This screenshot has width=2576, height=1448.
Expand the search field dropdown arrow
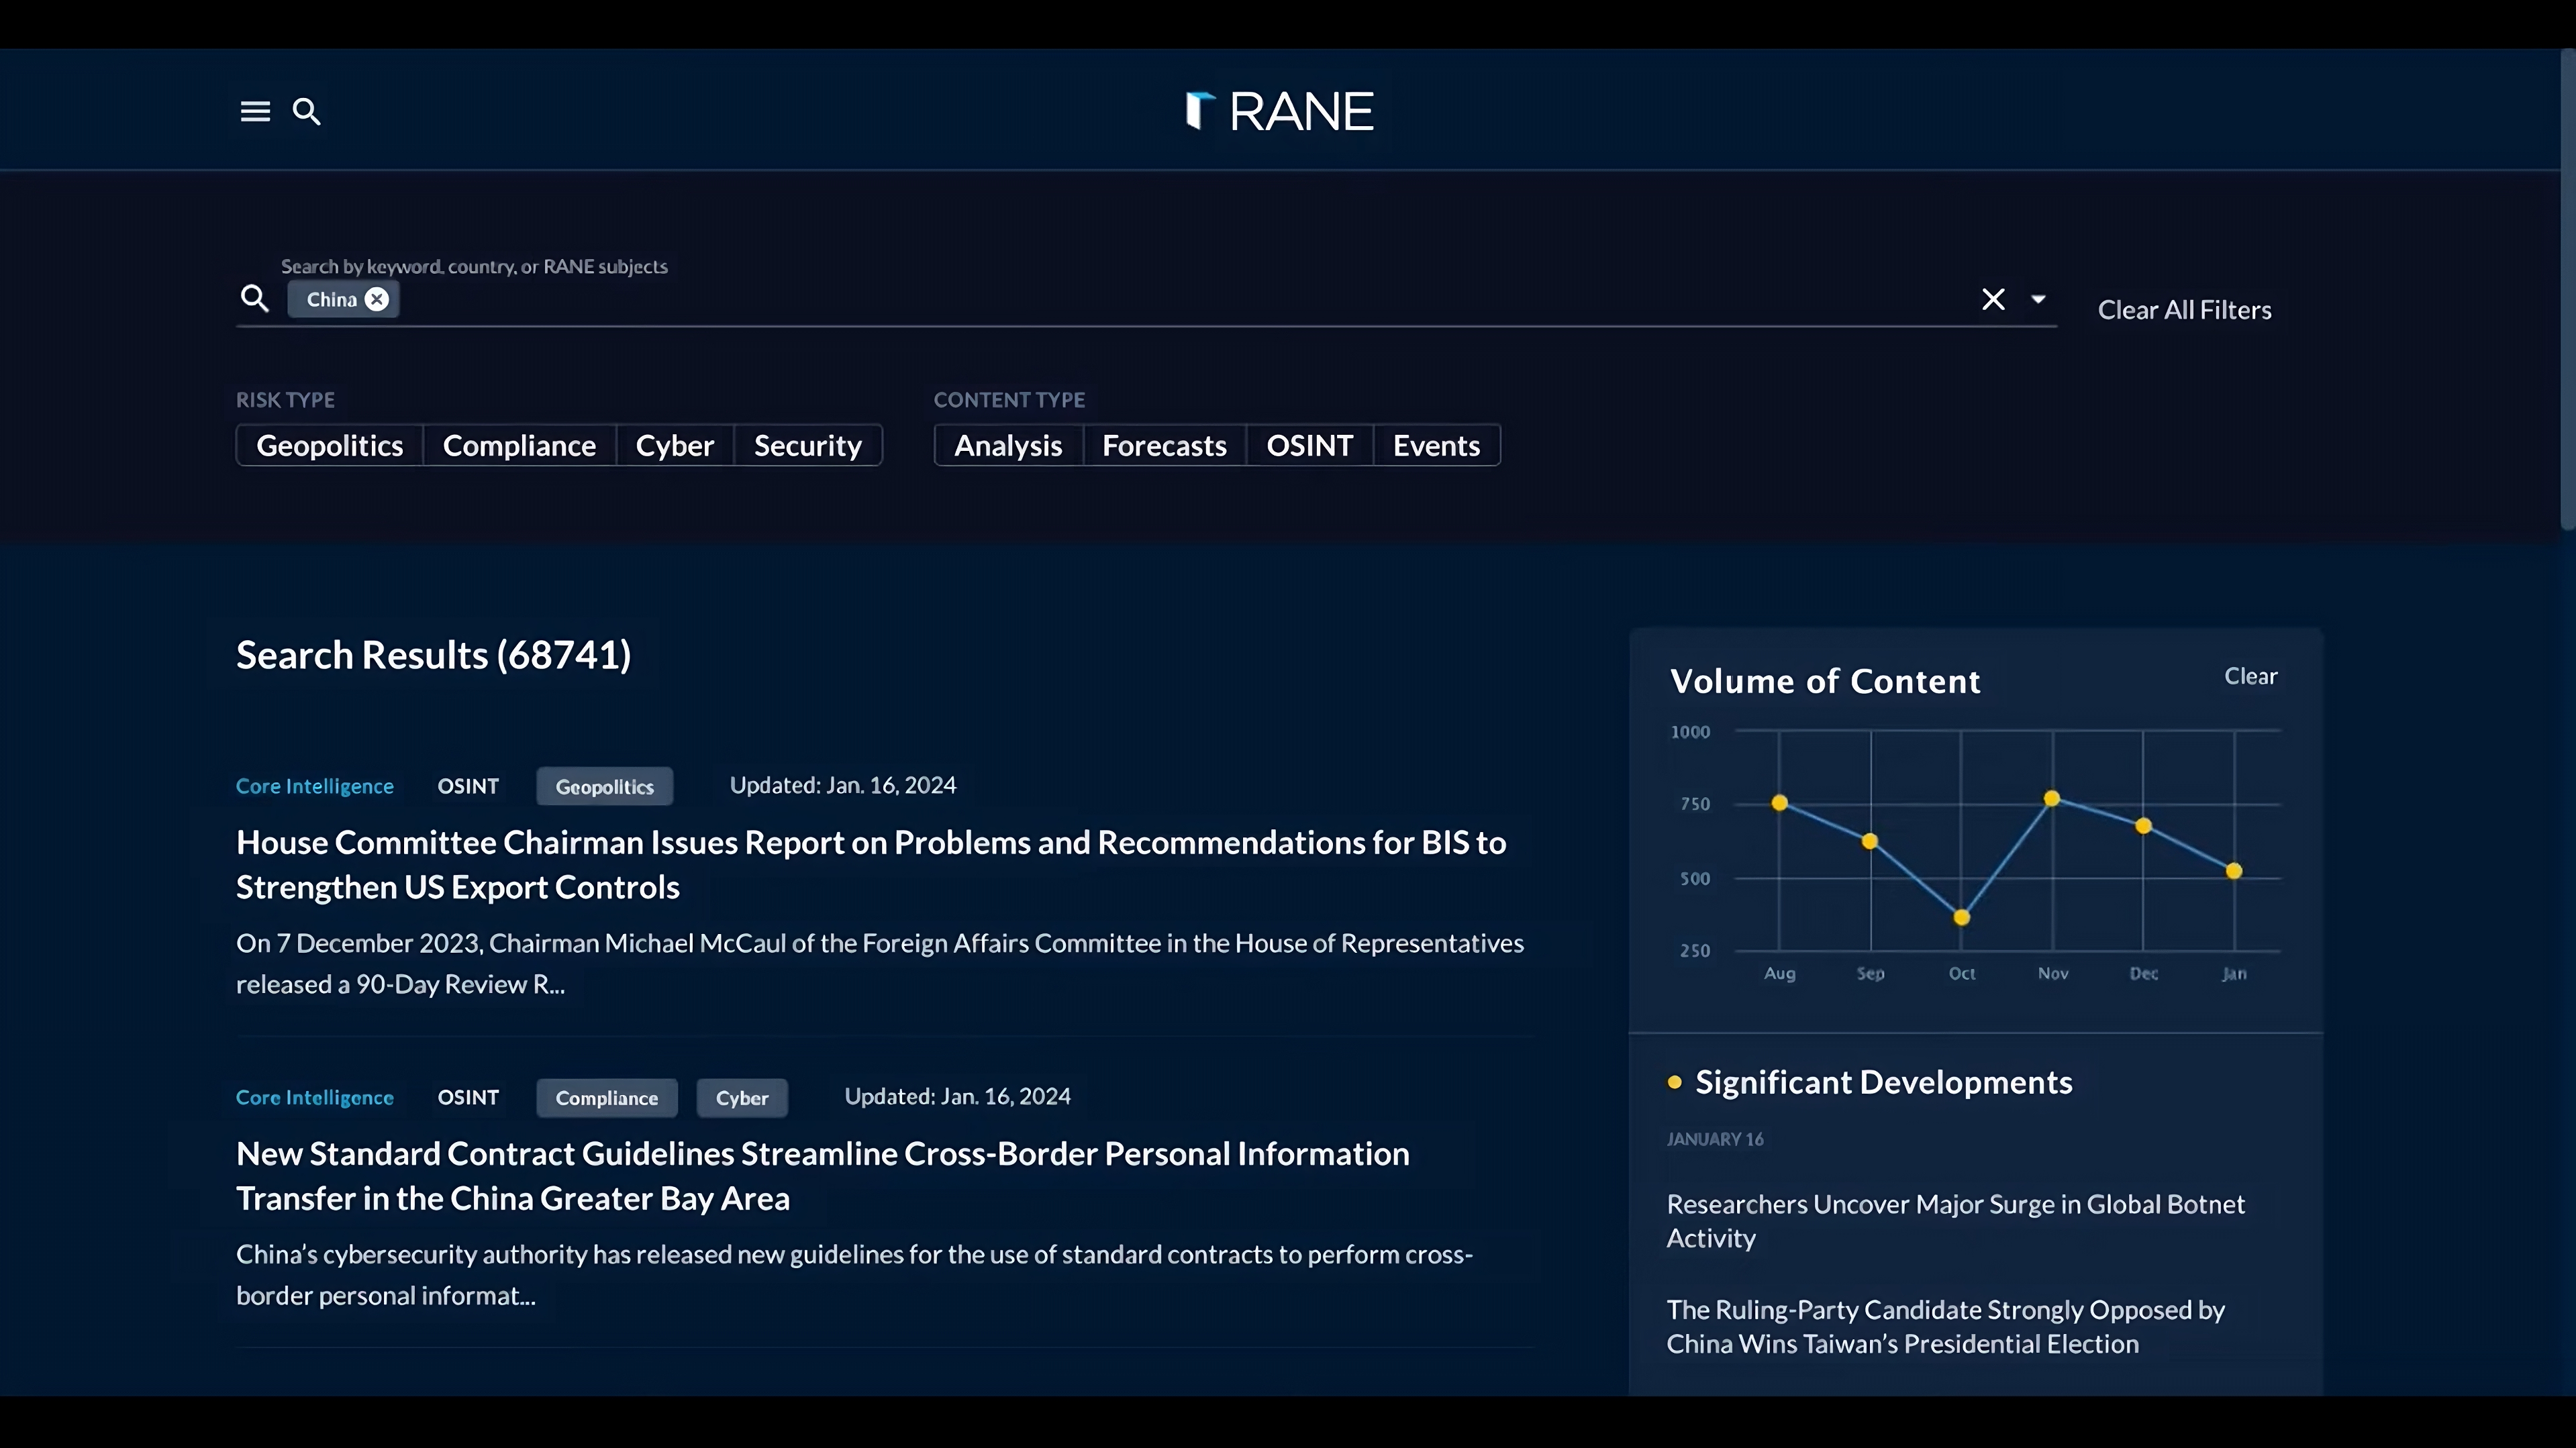point(2037,299)
